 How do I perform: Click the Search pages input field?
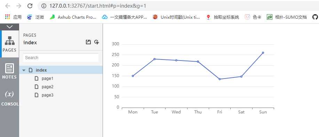pos(61,58)
